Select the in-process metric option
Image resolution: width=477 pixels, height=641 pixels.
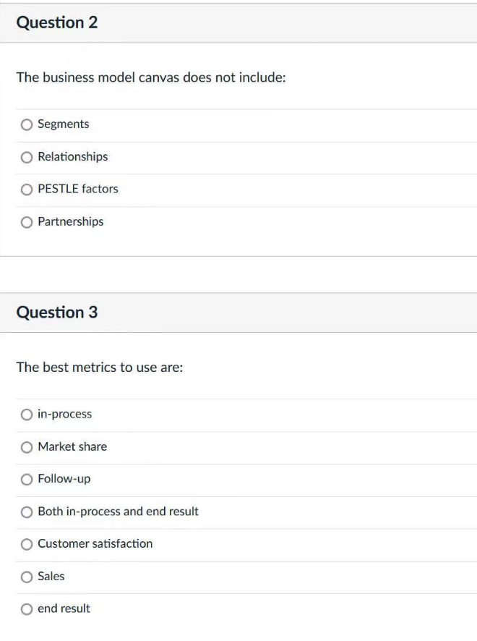click(27, 414)
